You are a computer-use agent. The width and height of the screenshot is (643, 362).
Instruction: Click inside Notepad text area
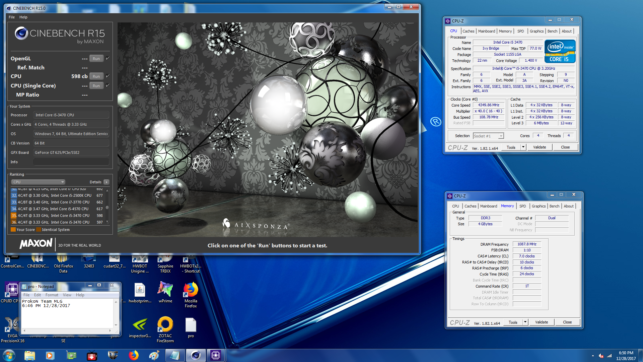click(67, 313)
